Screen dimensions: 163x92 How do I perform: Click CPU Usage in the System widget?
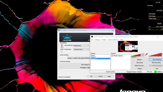click(152, 14)
